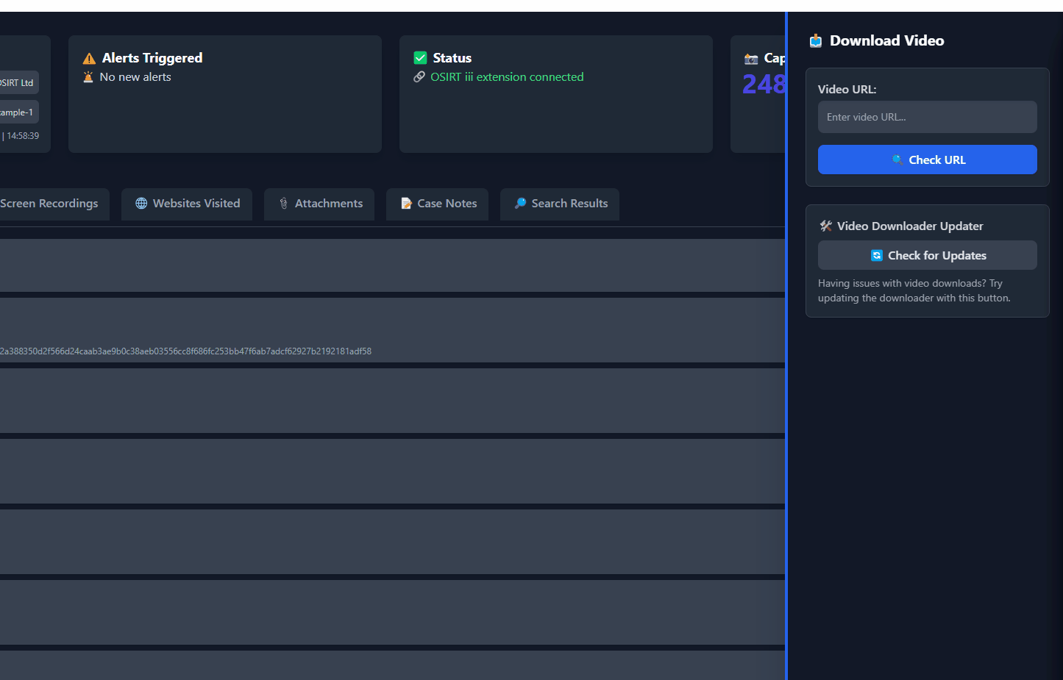Click the Check for Updates button
Image resolution: width=1063 pixels, height=680 pixels.
[x=927, y=255]
